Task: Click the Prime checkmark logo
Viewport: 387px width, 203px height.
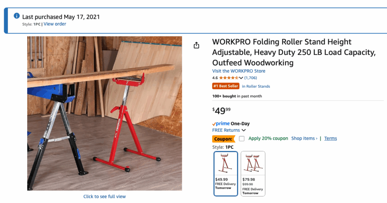Action: (x=221, y=124)
